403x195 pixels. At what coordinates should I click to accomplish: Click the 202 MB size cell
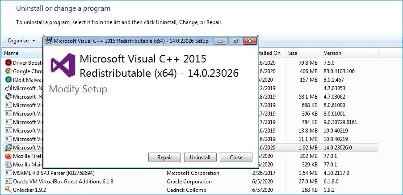(x=309, y=156)
